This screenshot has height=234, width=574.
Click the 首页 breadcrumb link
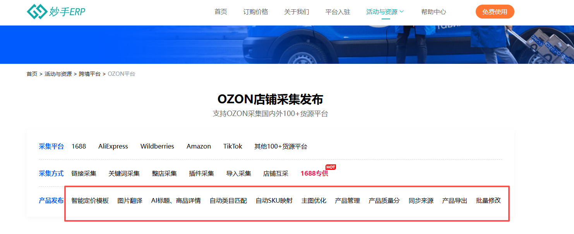tap(32, 74)
